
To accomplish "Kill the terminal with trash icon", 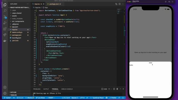I will 117,89.
